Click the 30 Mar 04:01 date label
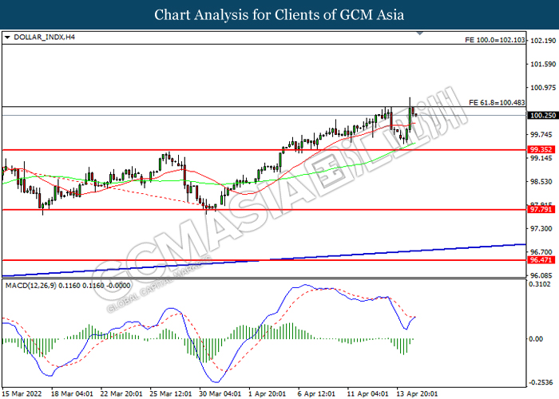This screenshot has height=399, width=559. [219, 393]
